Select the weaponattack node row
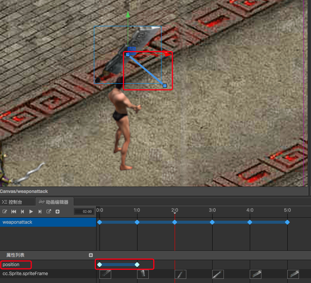 click(48, 222)
